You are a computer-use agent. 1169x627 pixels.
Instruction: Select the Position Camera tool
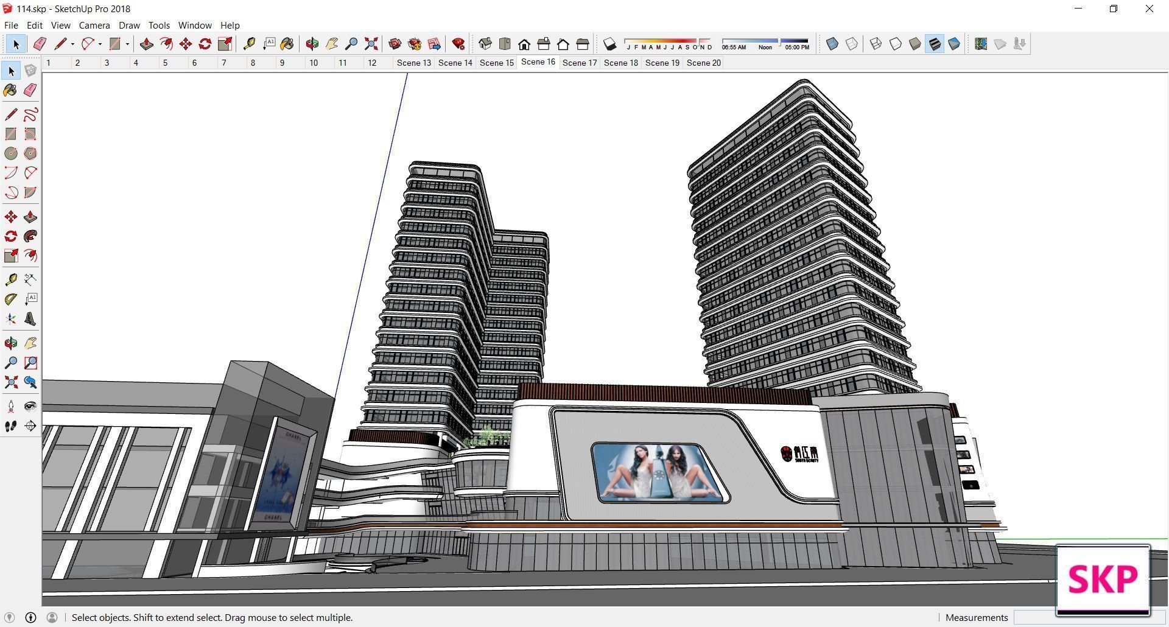coord(11,407)
